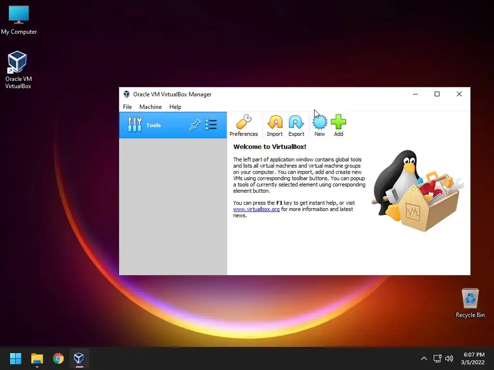Launch Chrome from the taskbar
The image size is (494, 370).
tap(58, 358)
